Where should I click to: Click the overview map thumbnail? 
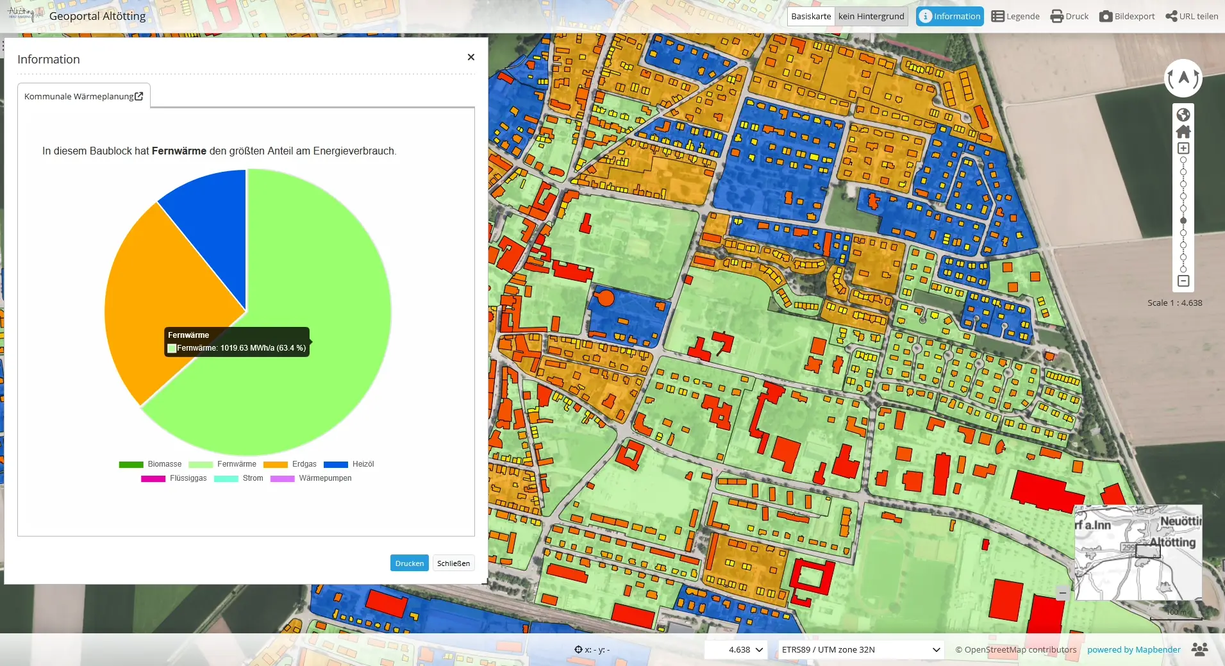(x=1138, y=553)
